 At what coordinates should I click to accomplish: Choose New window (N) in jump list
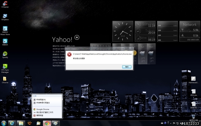click(x=47, y=100)
